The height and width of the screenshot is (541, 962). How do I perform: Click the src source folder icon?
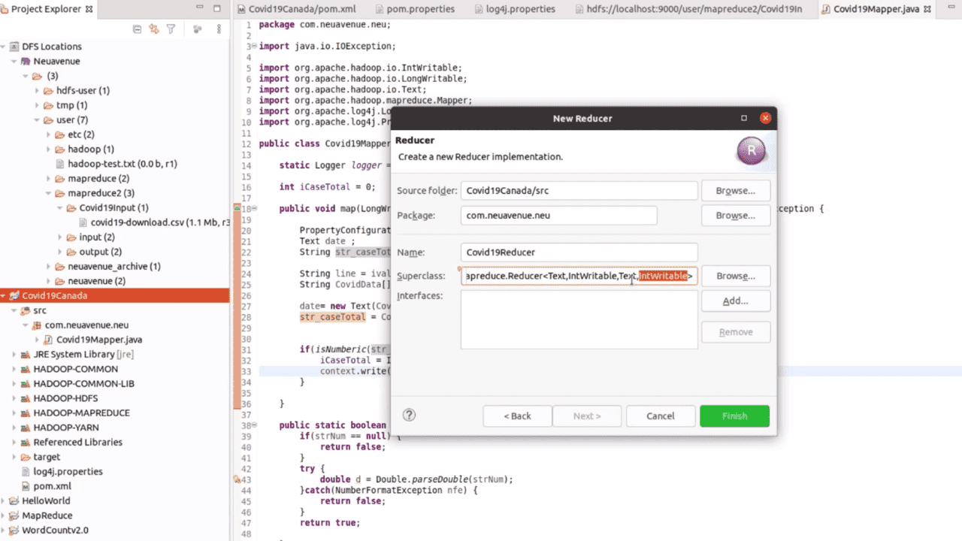pos(26,310)
